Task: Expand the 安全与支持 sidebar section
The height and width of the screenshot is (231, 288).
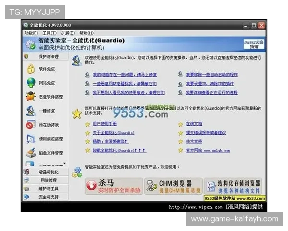Action: (x=46, y=197)
